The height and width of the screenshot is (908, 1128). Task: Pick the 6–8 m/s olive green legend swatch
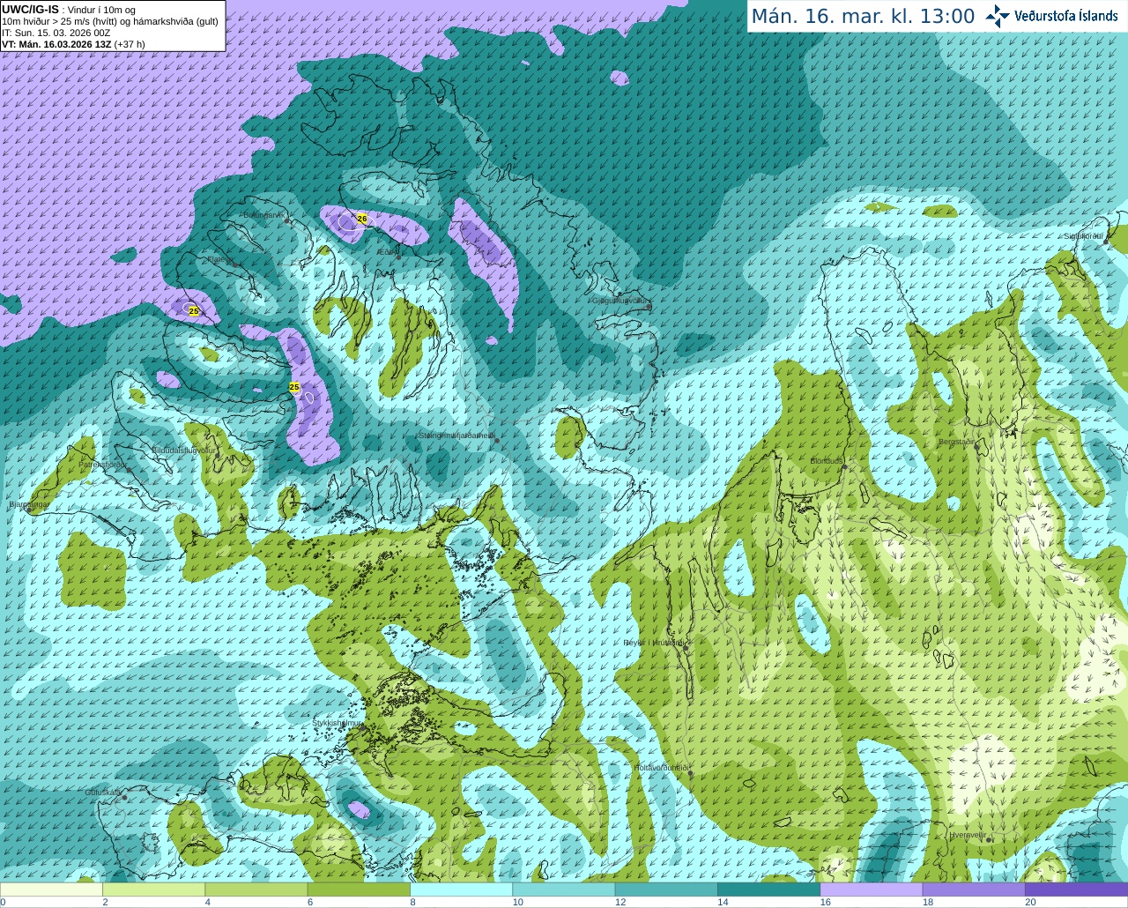pos(359,889)
